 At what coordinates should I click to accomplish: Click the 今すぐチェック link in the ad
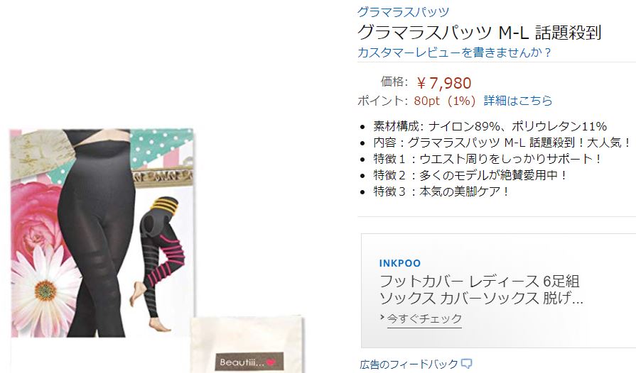(x=424, y=318)
